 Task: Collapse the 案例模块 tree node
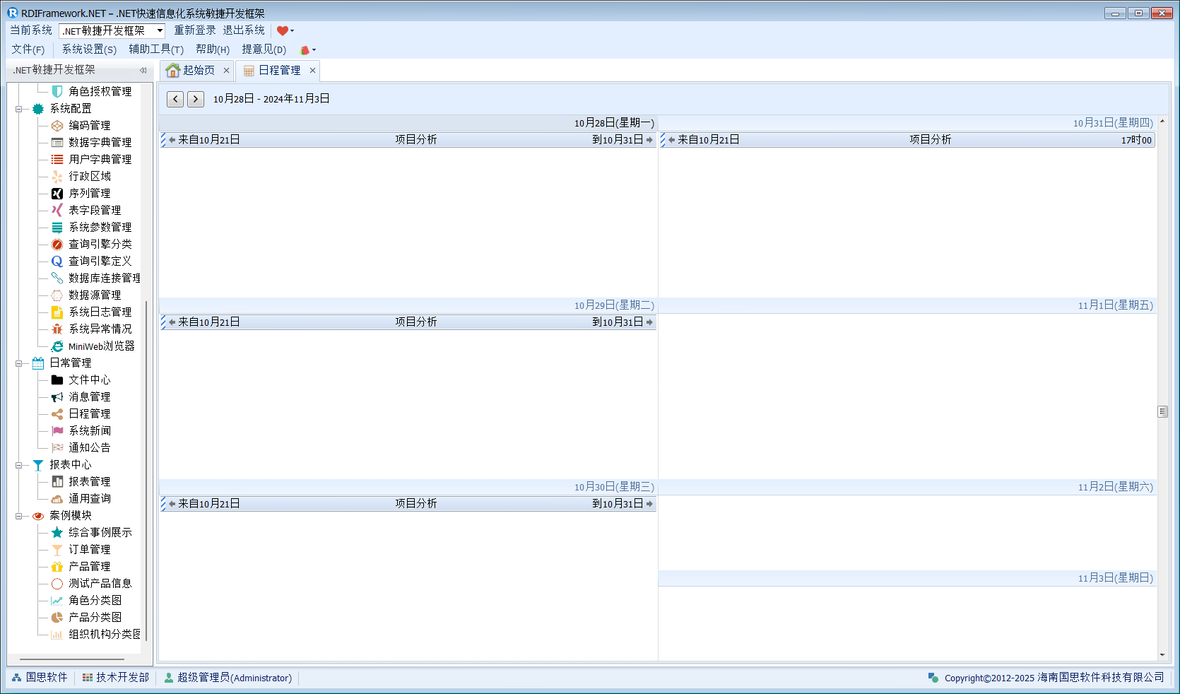point(19,516)
